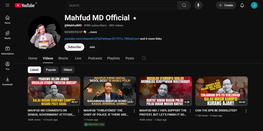Click 366K views · 13 hours ago text
The image size is (263, 131).
coord(43,120)
